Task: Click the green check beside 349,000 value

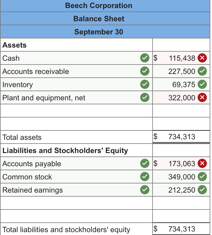Action: click(x=202, y=177)
